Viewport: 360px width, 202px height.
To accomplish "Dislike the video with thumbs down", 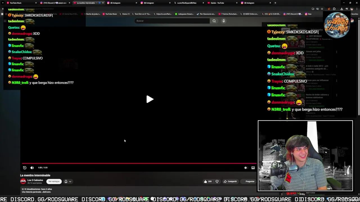I will coord(217,182).
